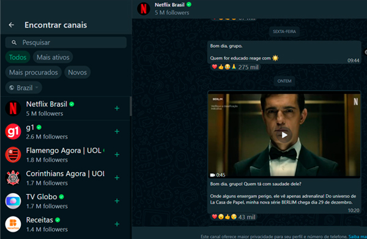Click verified badge next to TV Globo
This screenshot has width=367, height=239.
62,197
